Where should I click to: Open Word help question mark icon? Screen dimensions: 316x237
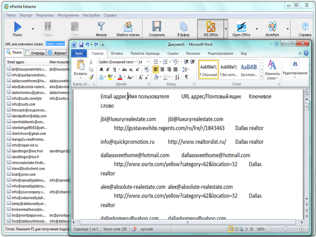(306, 53)
